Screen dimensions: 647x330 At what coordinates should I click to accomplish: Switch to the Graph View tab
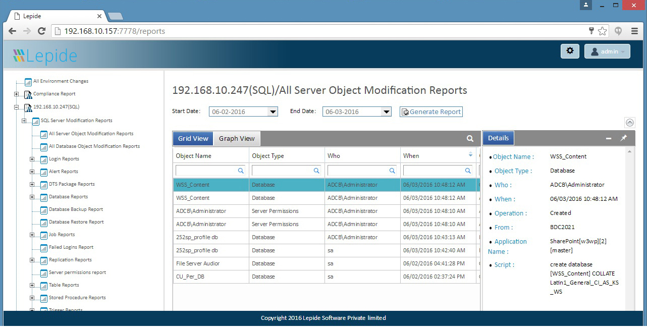[x=237, y=138]
